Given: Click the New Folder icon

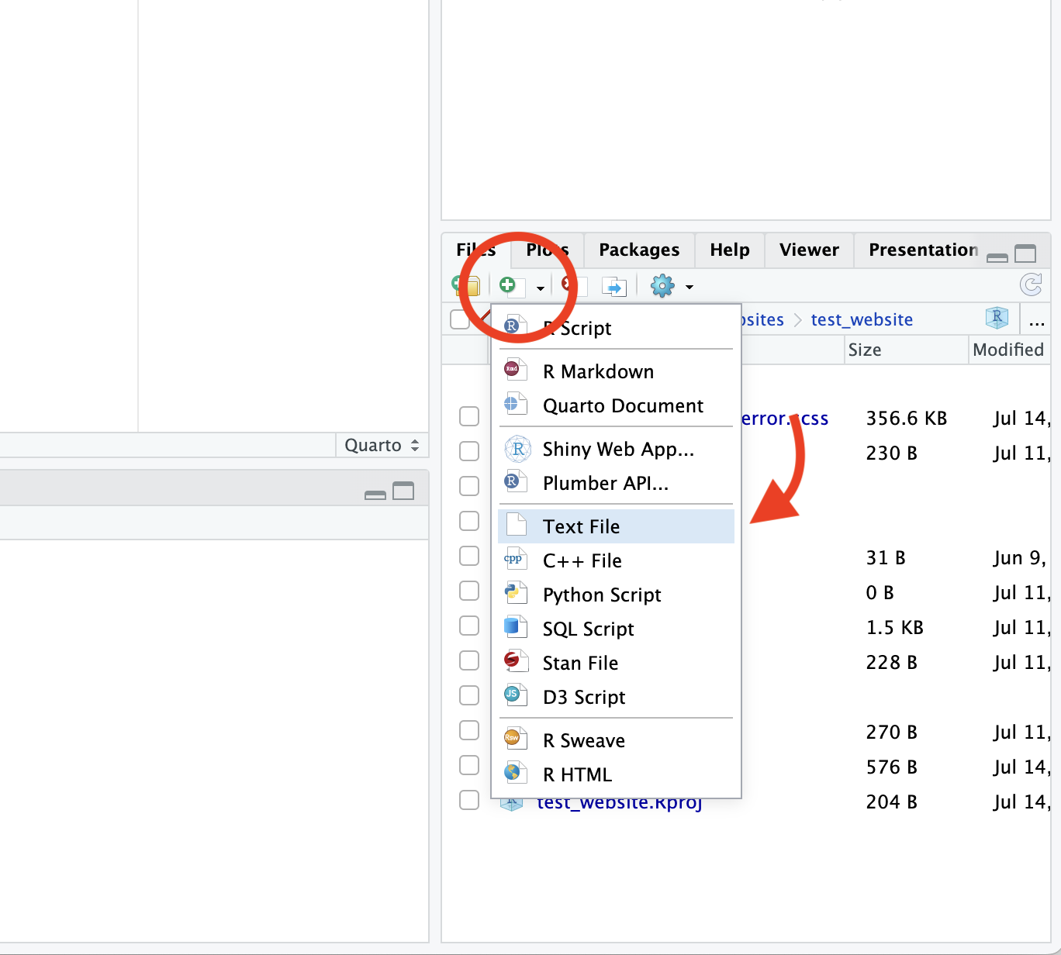Looking at the screenshot, I should [467, 286].
